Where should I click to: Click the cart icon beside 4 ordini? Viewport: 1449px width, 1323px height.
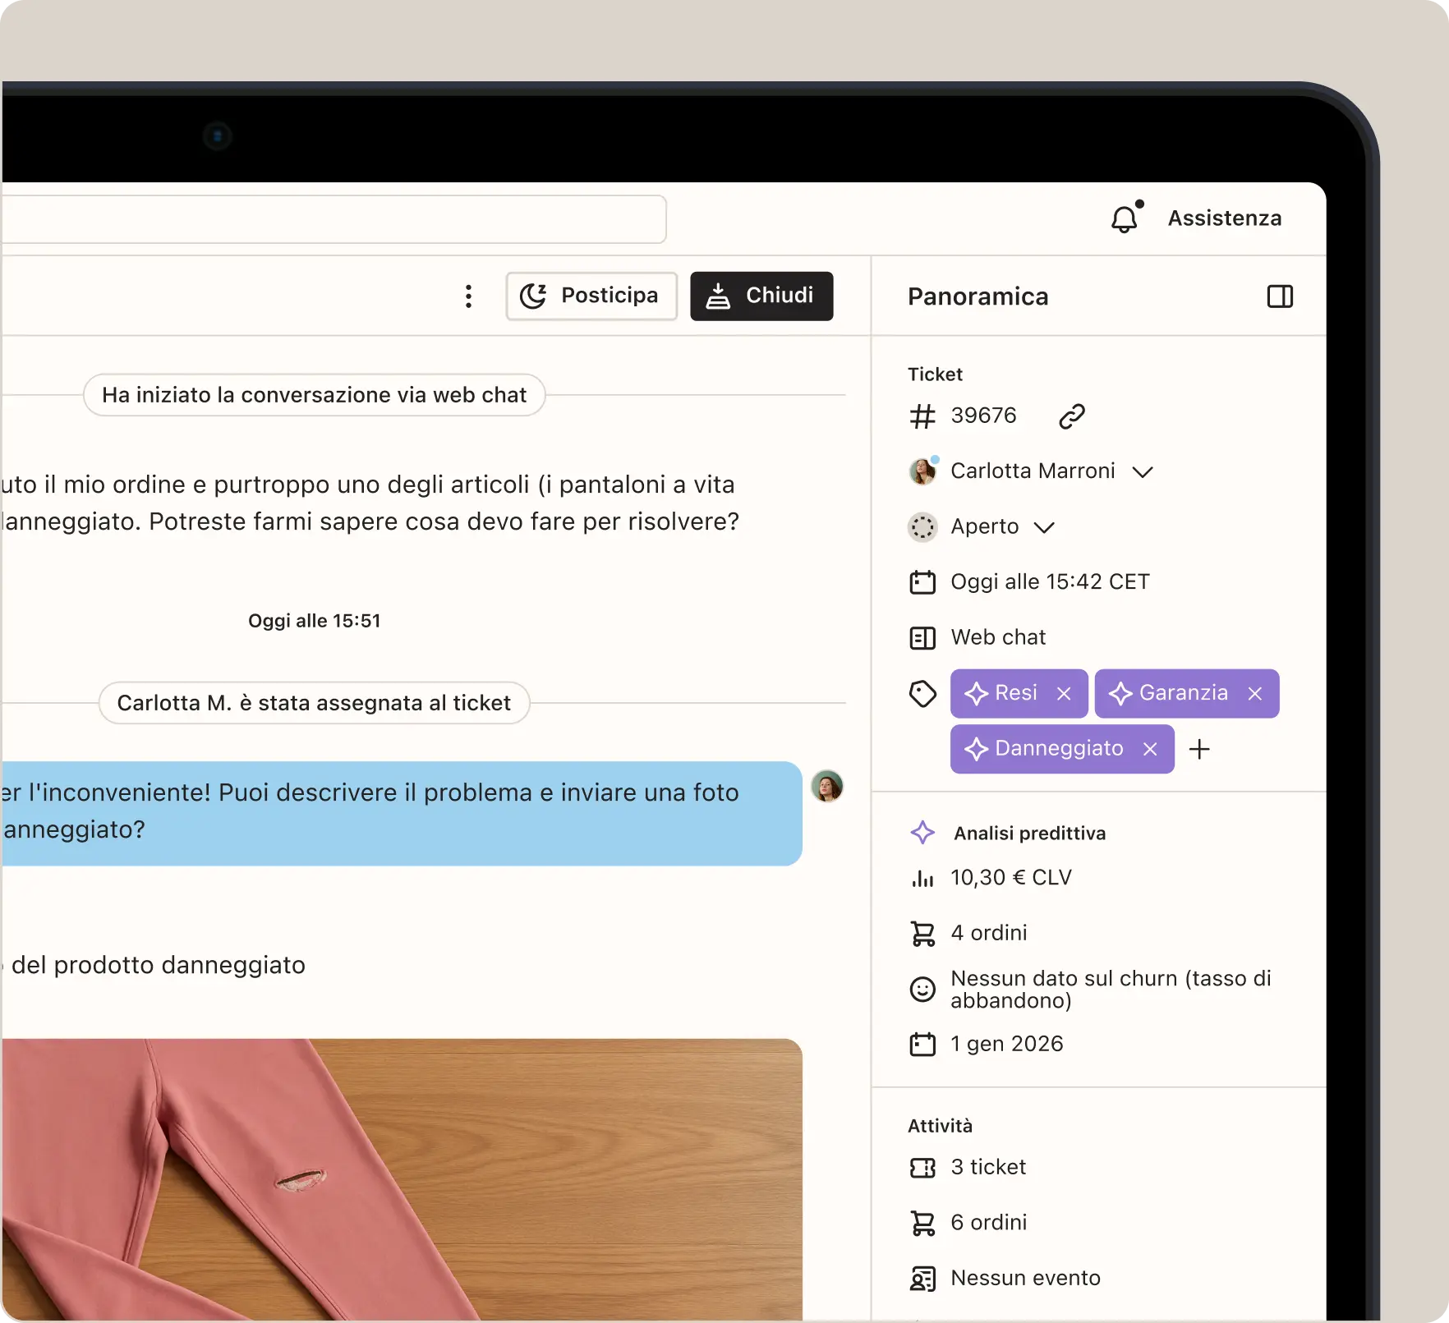point(922,934)
